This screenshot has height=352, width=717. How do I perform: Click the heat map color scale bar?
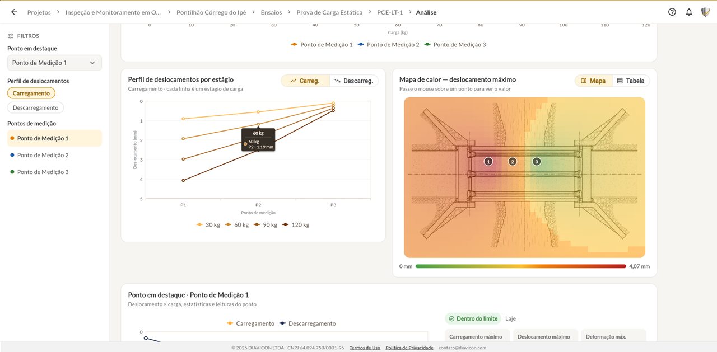point(521,266)
